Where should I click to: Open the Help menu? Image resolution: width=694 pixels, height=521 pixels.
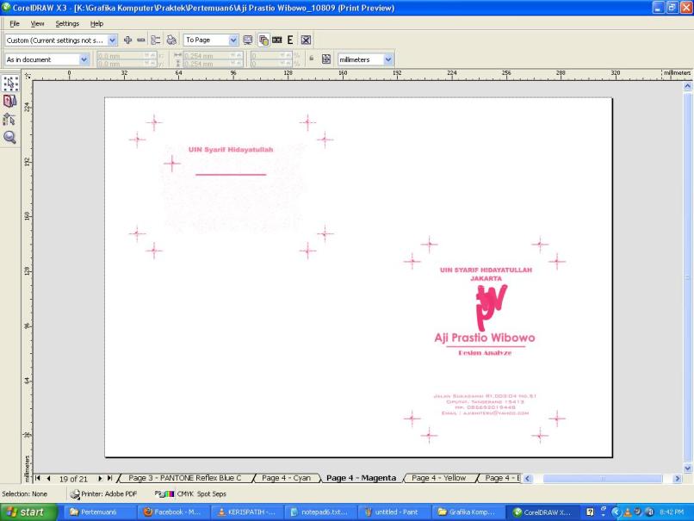[96, 23]
